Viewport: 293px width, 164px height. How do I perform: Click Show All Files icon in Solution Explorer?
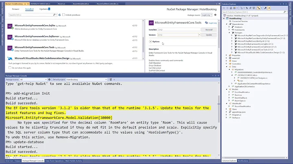[x=254, y=8]
